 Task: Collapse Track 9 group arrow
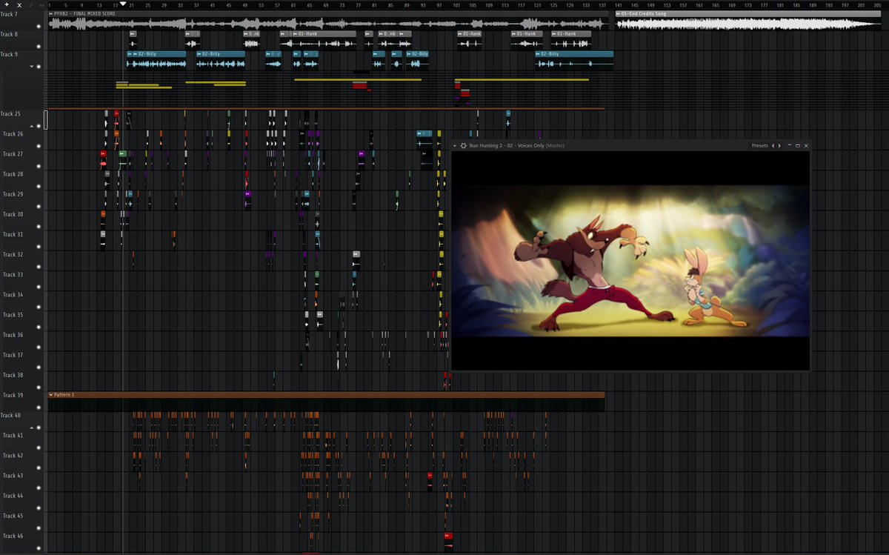click(32, 67)
